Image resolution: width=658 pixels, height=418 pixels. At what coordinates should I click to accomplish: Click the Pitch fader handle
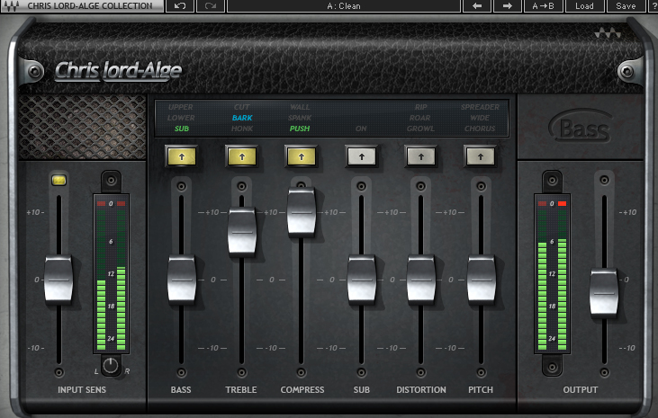[481, 279]
